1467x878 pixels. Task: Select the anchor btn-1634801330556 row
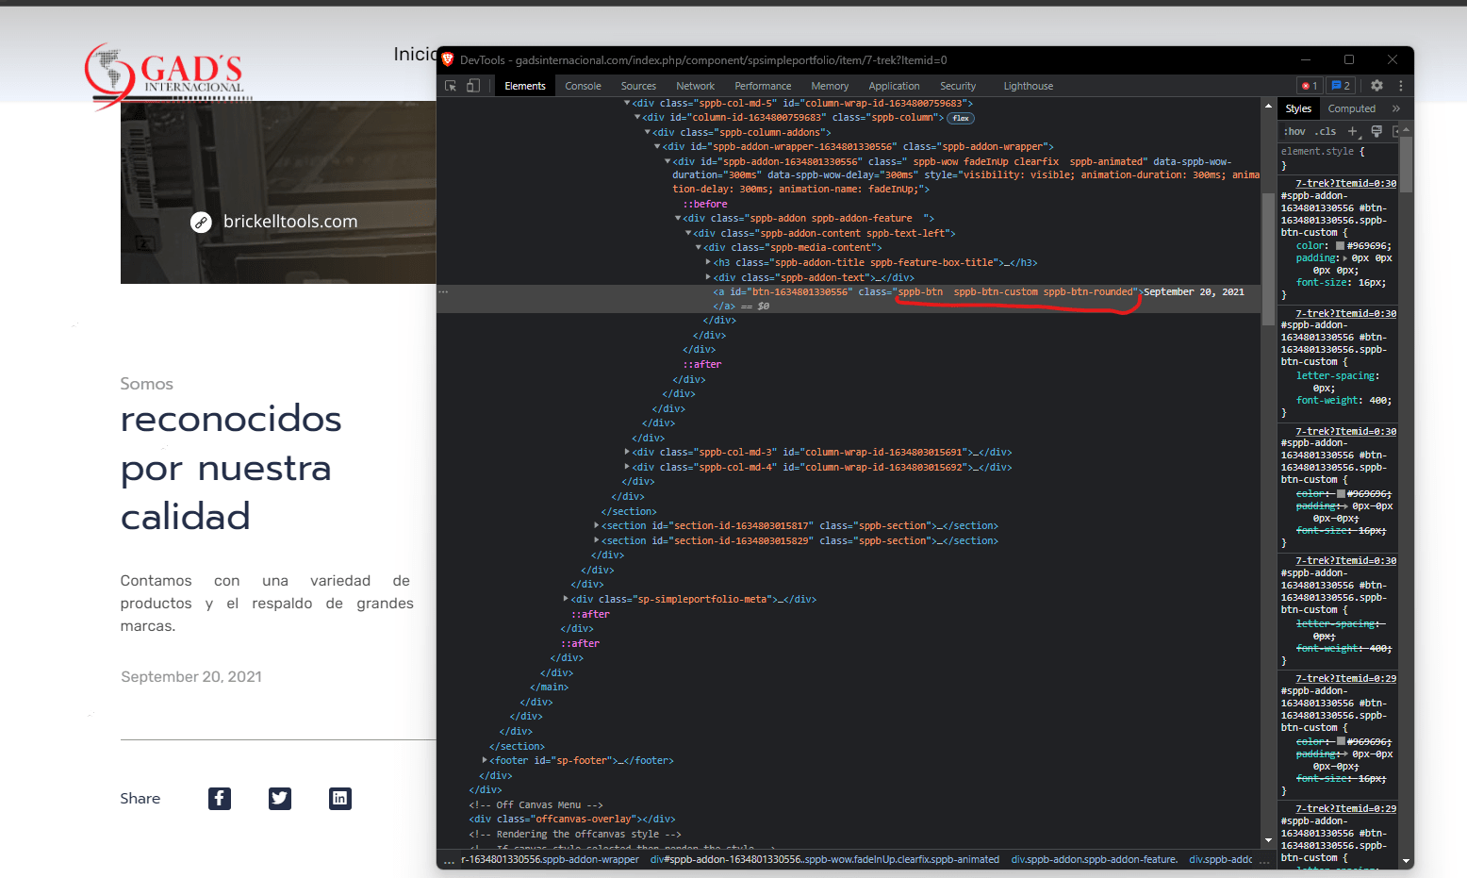849,299
